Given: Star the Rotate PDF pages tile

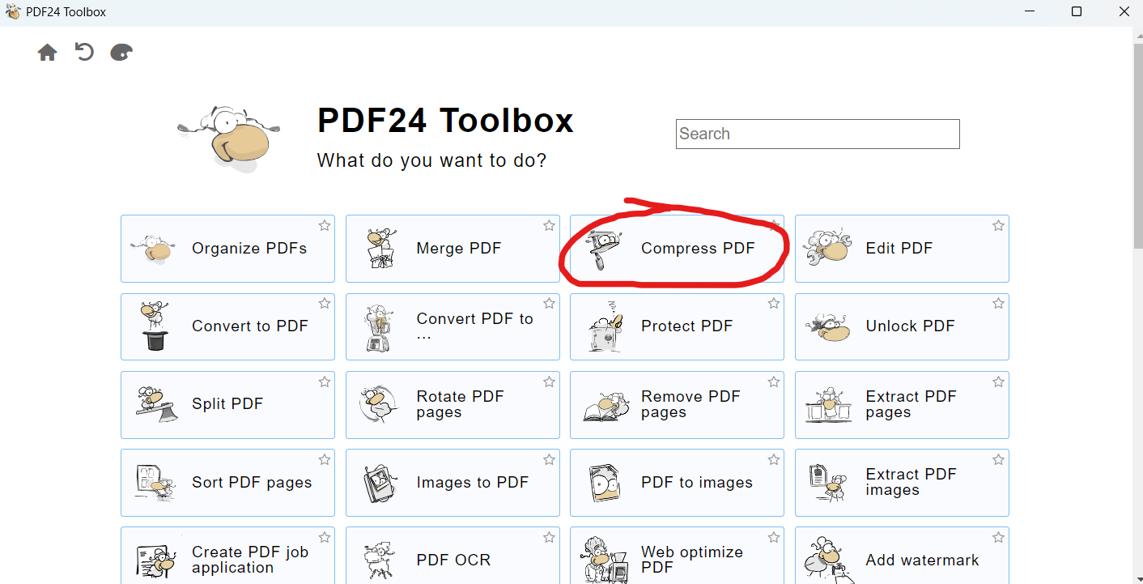Looking at the screenshot, I should 549,382.
